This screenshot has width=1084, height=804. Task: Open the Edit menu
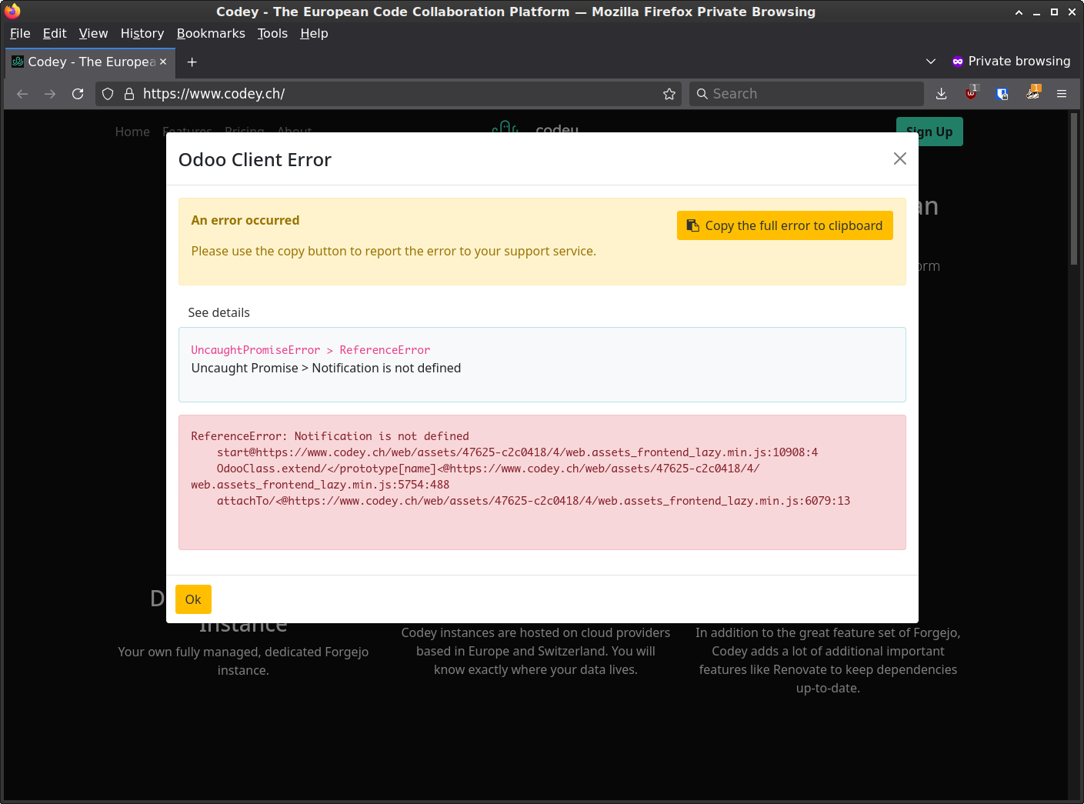point(55,33)
